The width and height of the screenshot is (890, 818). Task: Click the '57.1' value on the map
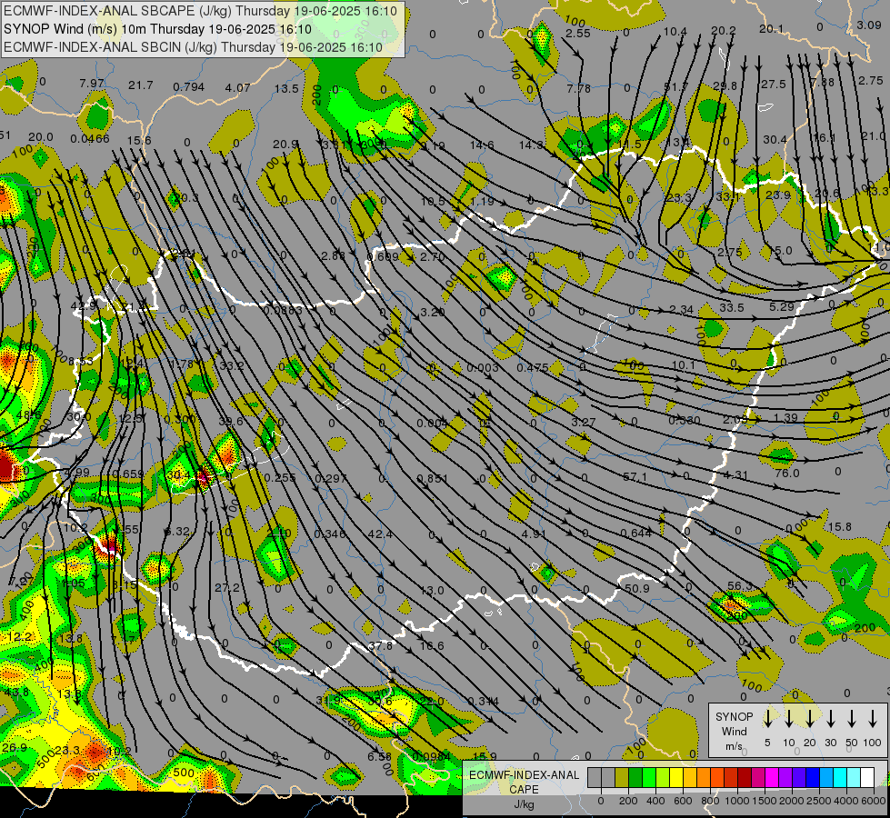(635, 477)
